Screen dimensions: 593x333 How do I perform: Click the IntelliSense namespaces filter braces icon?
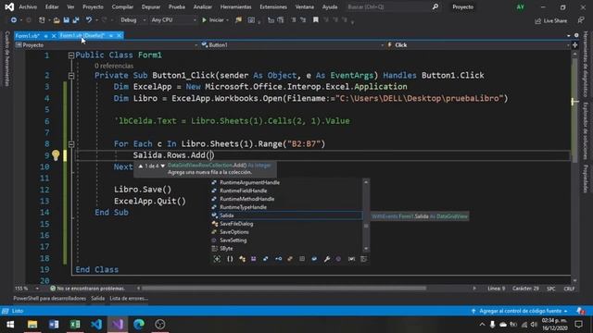point(230,259)
